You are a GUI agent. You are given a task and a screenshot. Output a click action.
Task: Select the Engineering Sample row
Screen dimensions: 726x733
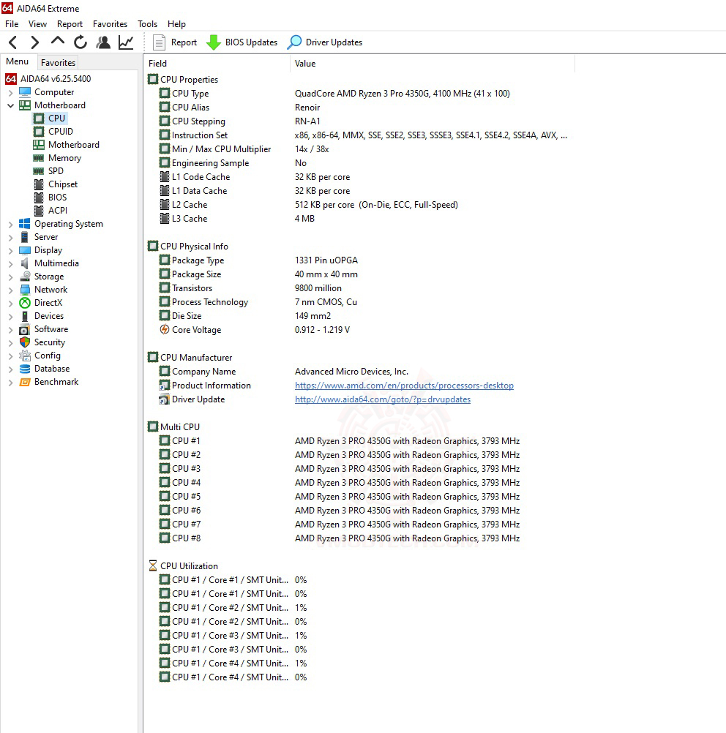click(x=233, y=163)
